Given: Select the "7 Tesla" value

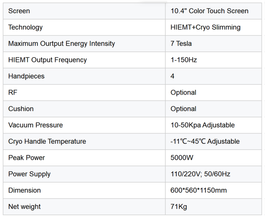Looking at the screenshot, I should [x=181, y=44].
